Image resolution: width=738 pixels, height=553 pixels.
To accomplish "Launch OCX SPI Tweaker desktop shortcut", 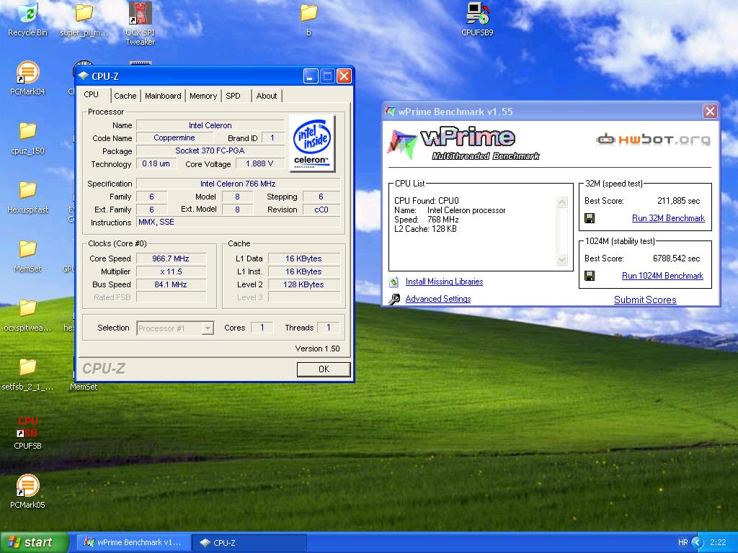I will 141,23.
